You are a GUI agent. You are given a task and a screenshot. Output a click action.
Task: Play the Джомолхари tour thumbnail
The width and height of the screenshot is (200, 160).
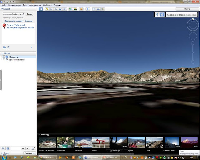pyautogui.click(x=119, y=142)
